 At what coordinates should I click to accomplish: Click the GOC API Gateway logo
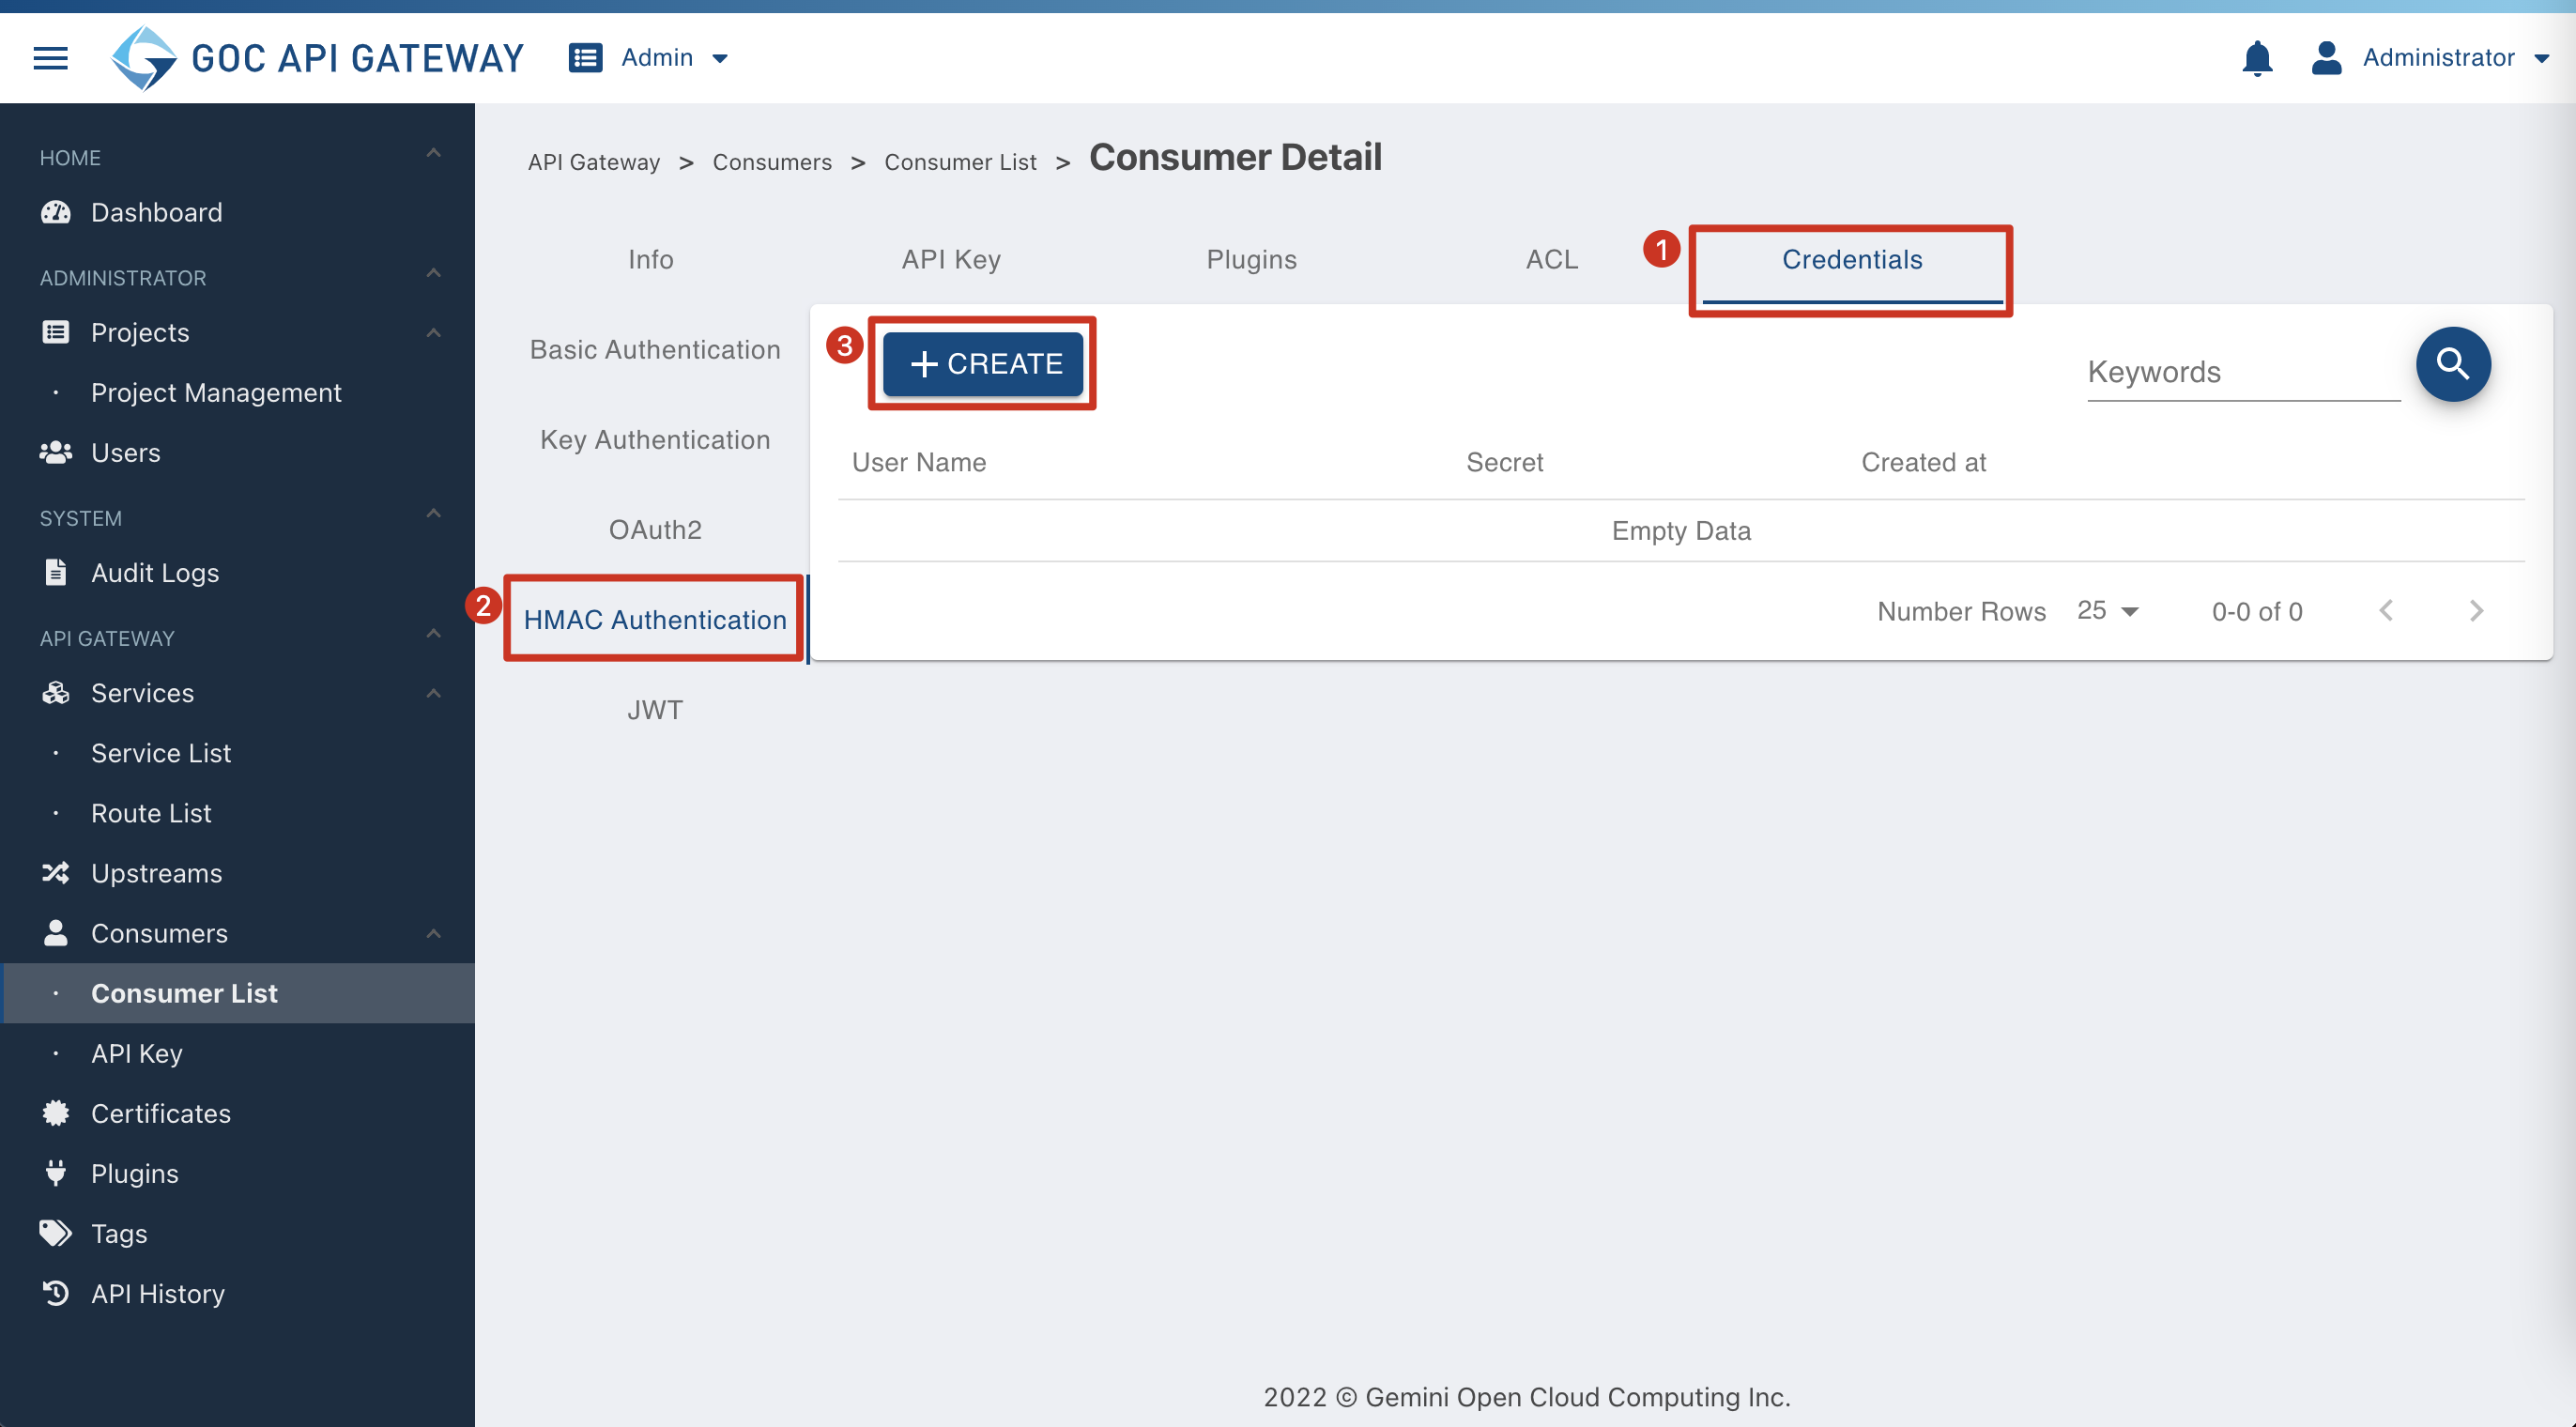pos(317,58)
